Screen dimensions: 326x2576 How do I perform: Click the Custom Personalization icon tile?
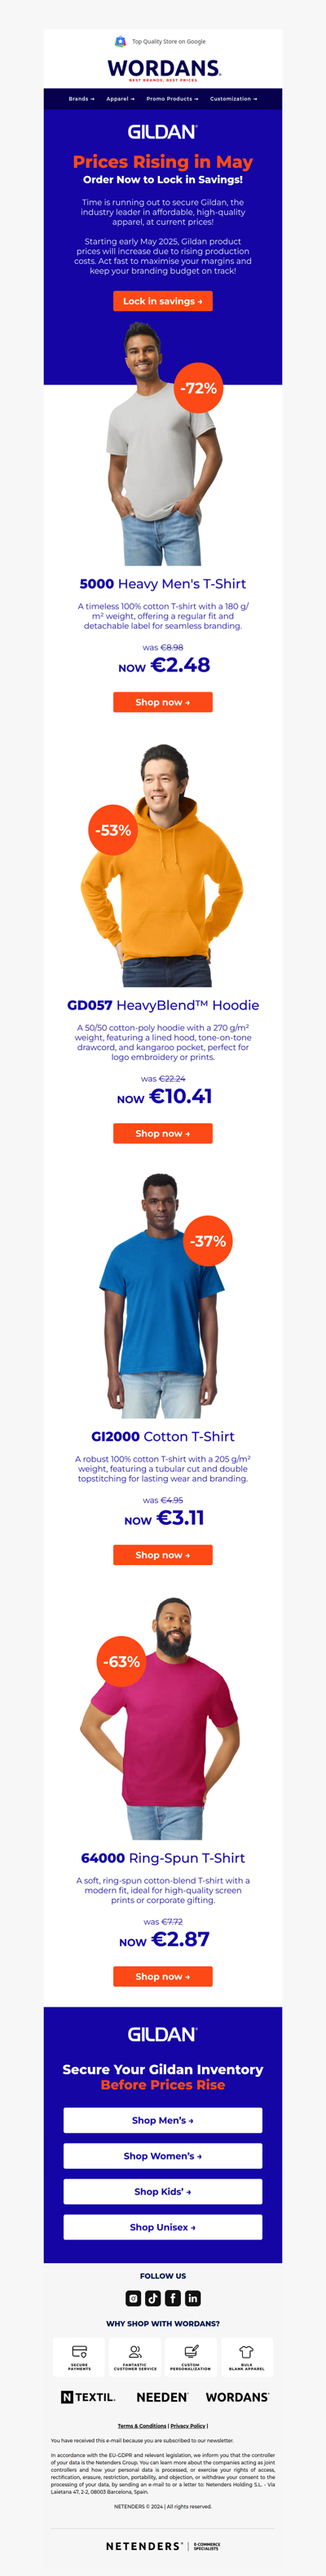point(190,2357)
